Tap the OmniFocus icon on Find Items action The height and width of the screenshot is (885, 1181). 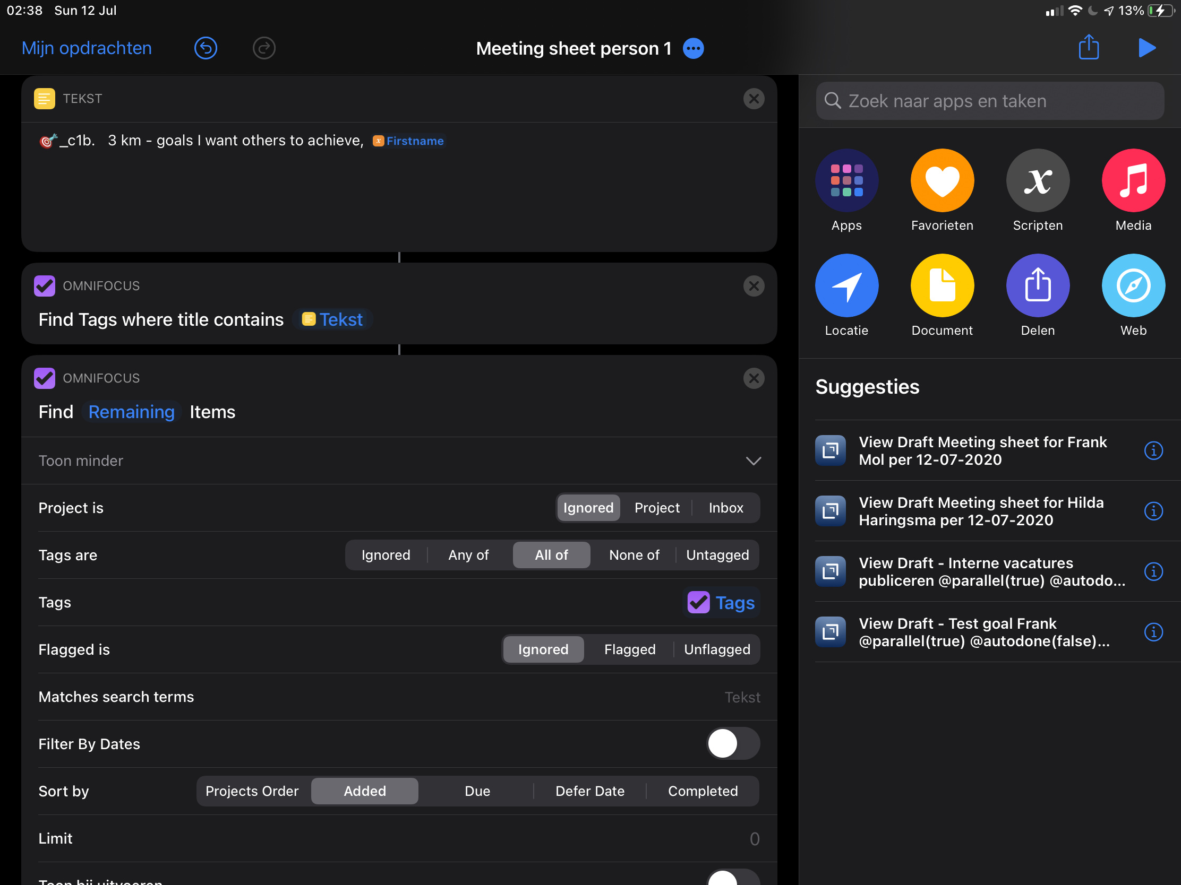(44, 378)
